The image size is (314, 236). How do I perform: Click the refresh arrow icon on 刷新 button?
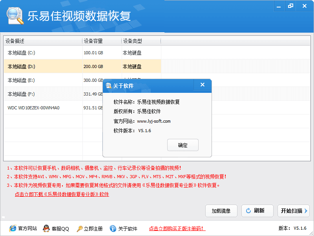coord(248,211)
